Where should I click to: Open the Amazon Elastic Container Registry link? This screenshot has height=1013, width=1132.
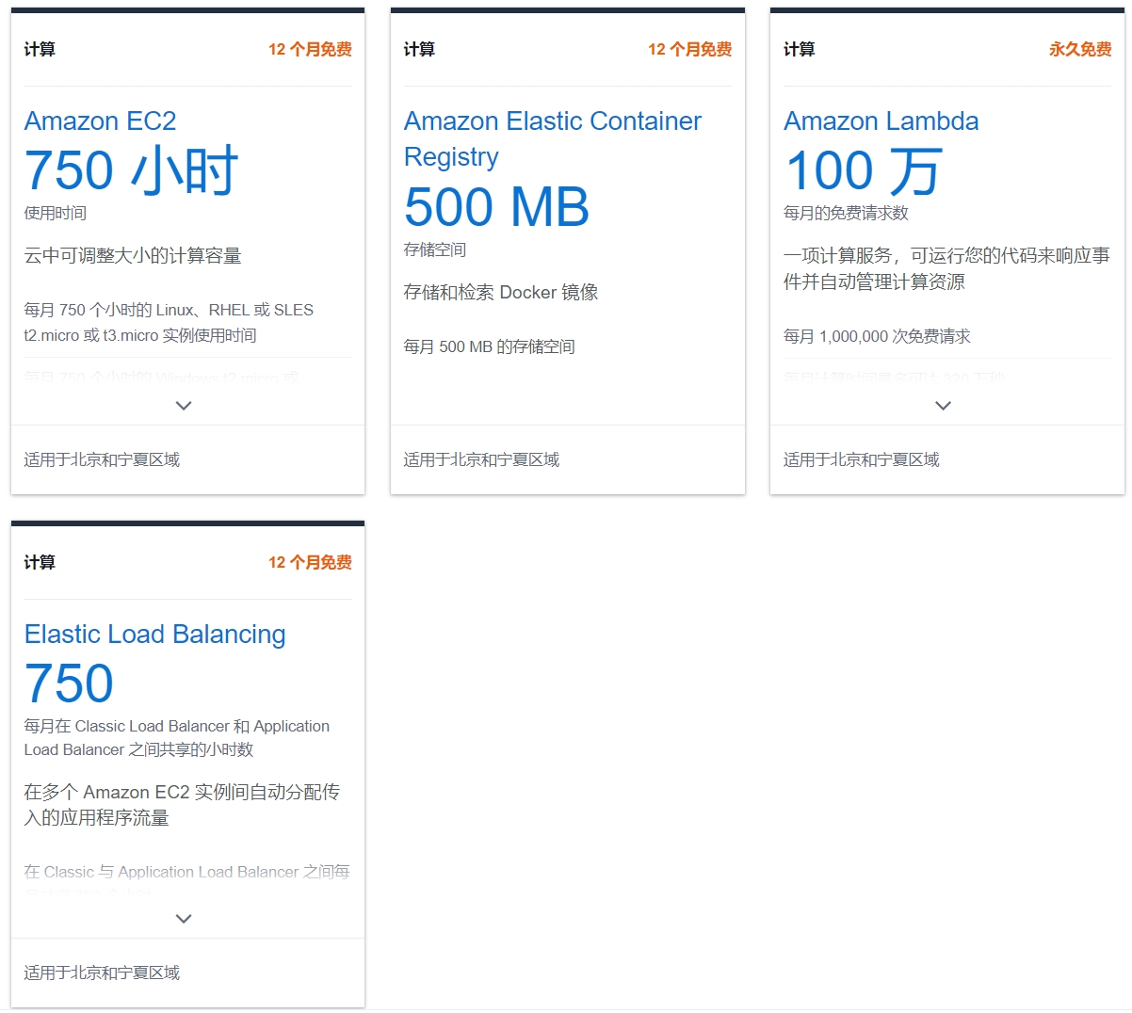pos(553,139)
